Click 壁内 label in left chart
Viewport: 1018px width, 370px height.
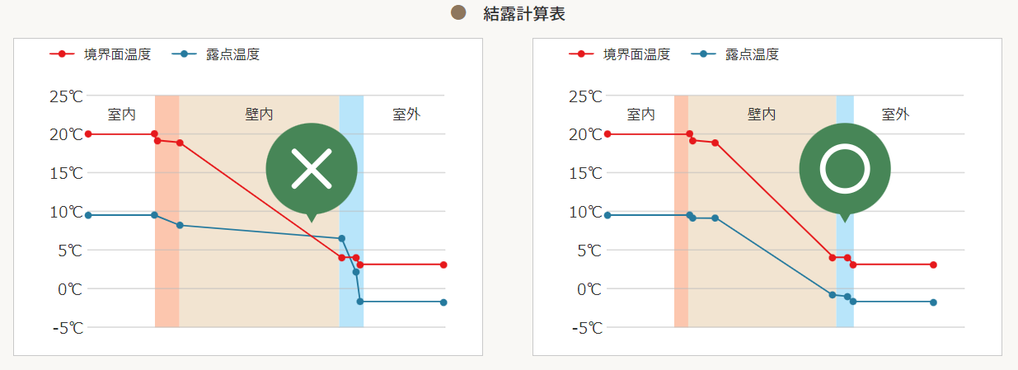(259, 115)
